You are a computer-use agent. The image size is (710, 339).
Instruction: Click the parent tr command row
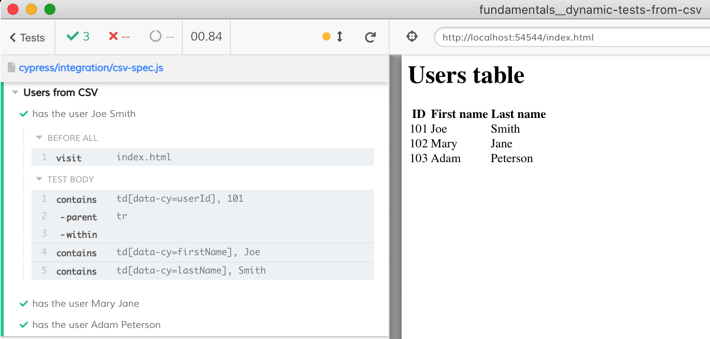point(202,216)
